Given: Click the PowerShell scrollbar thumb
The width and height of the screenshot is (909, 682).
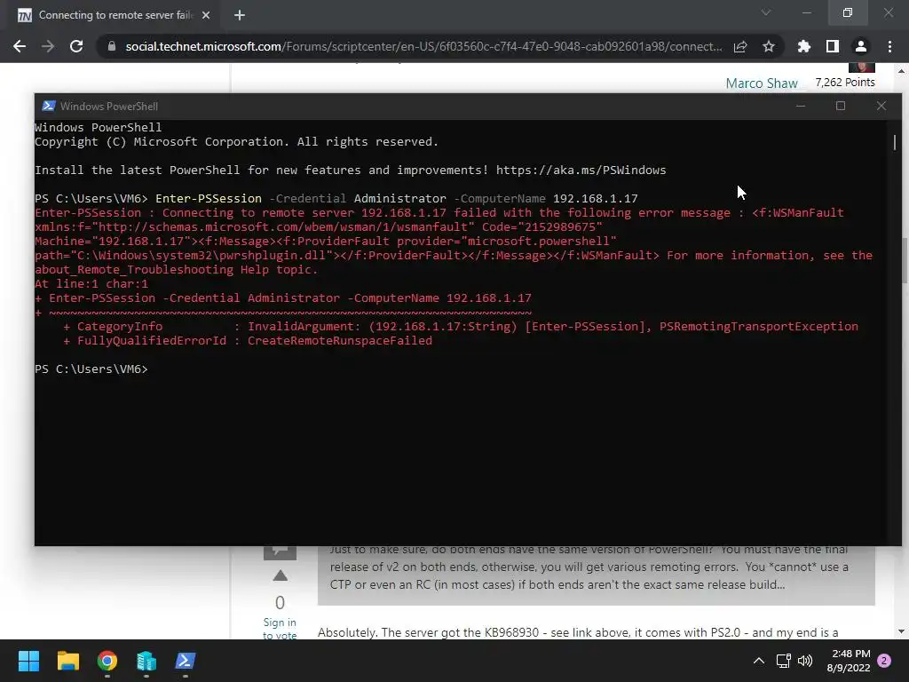Looking at the screenshot, I should [895, 142].
